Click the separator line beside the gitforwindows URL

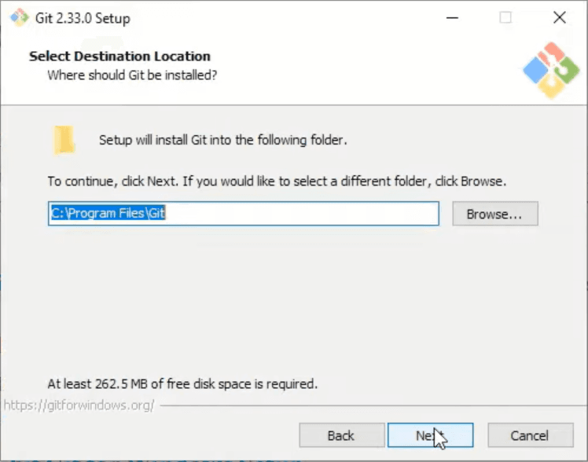(x=369, y=406)
